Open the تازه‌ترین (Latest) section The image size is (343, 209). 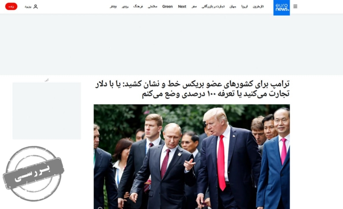258,6
